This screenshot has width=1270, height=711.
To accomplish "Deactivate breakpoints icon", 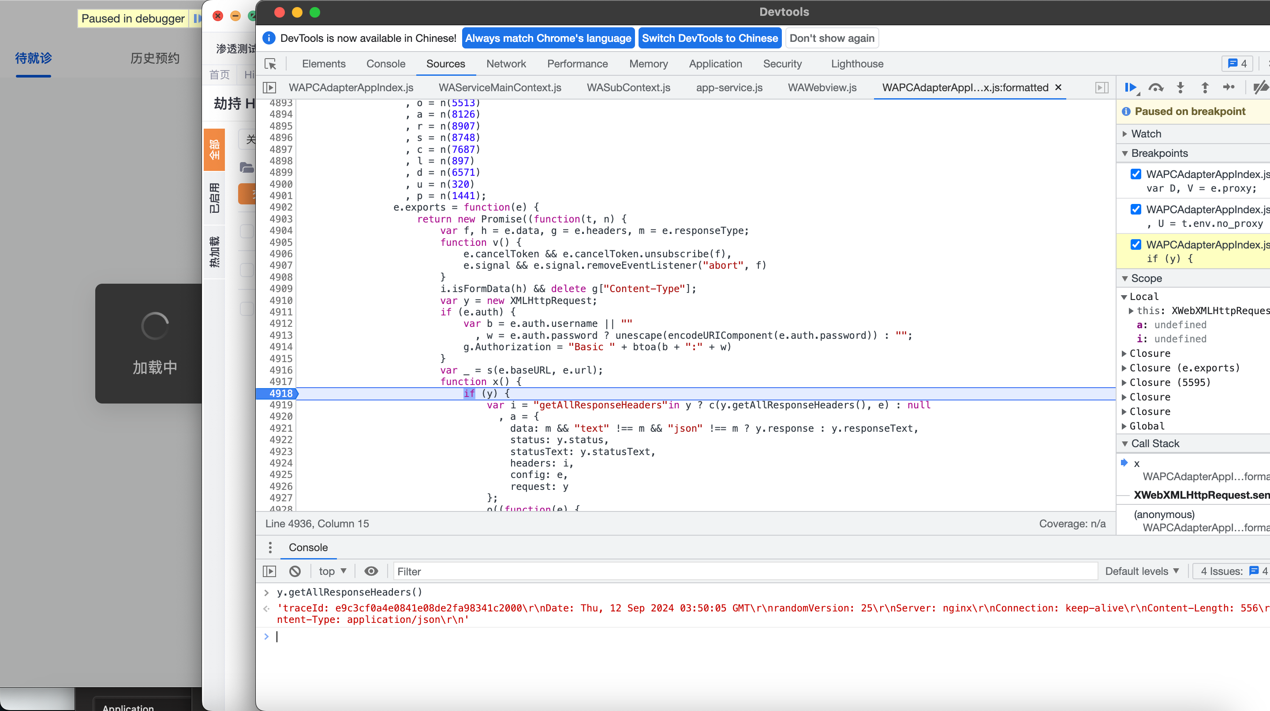I will (1260, 88).
